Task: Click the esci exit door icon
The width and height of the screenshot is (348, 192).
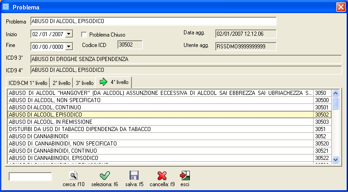Action: pos(184,176)
